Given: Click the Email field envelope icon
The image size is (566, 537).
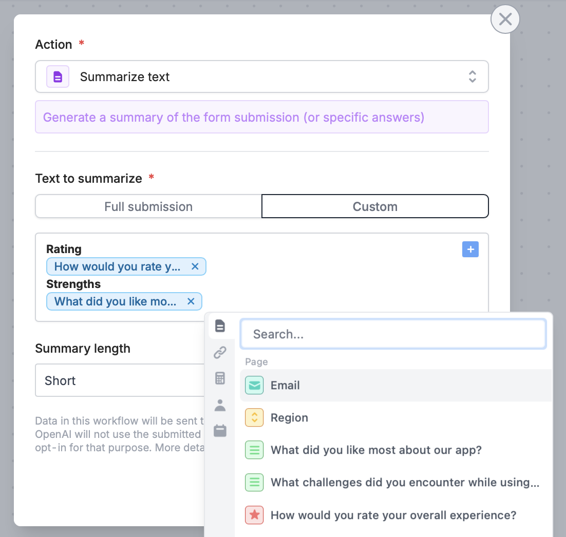Looking at the screenshot, I should point(254,385).
